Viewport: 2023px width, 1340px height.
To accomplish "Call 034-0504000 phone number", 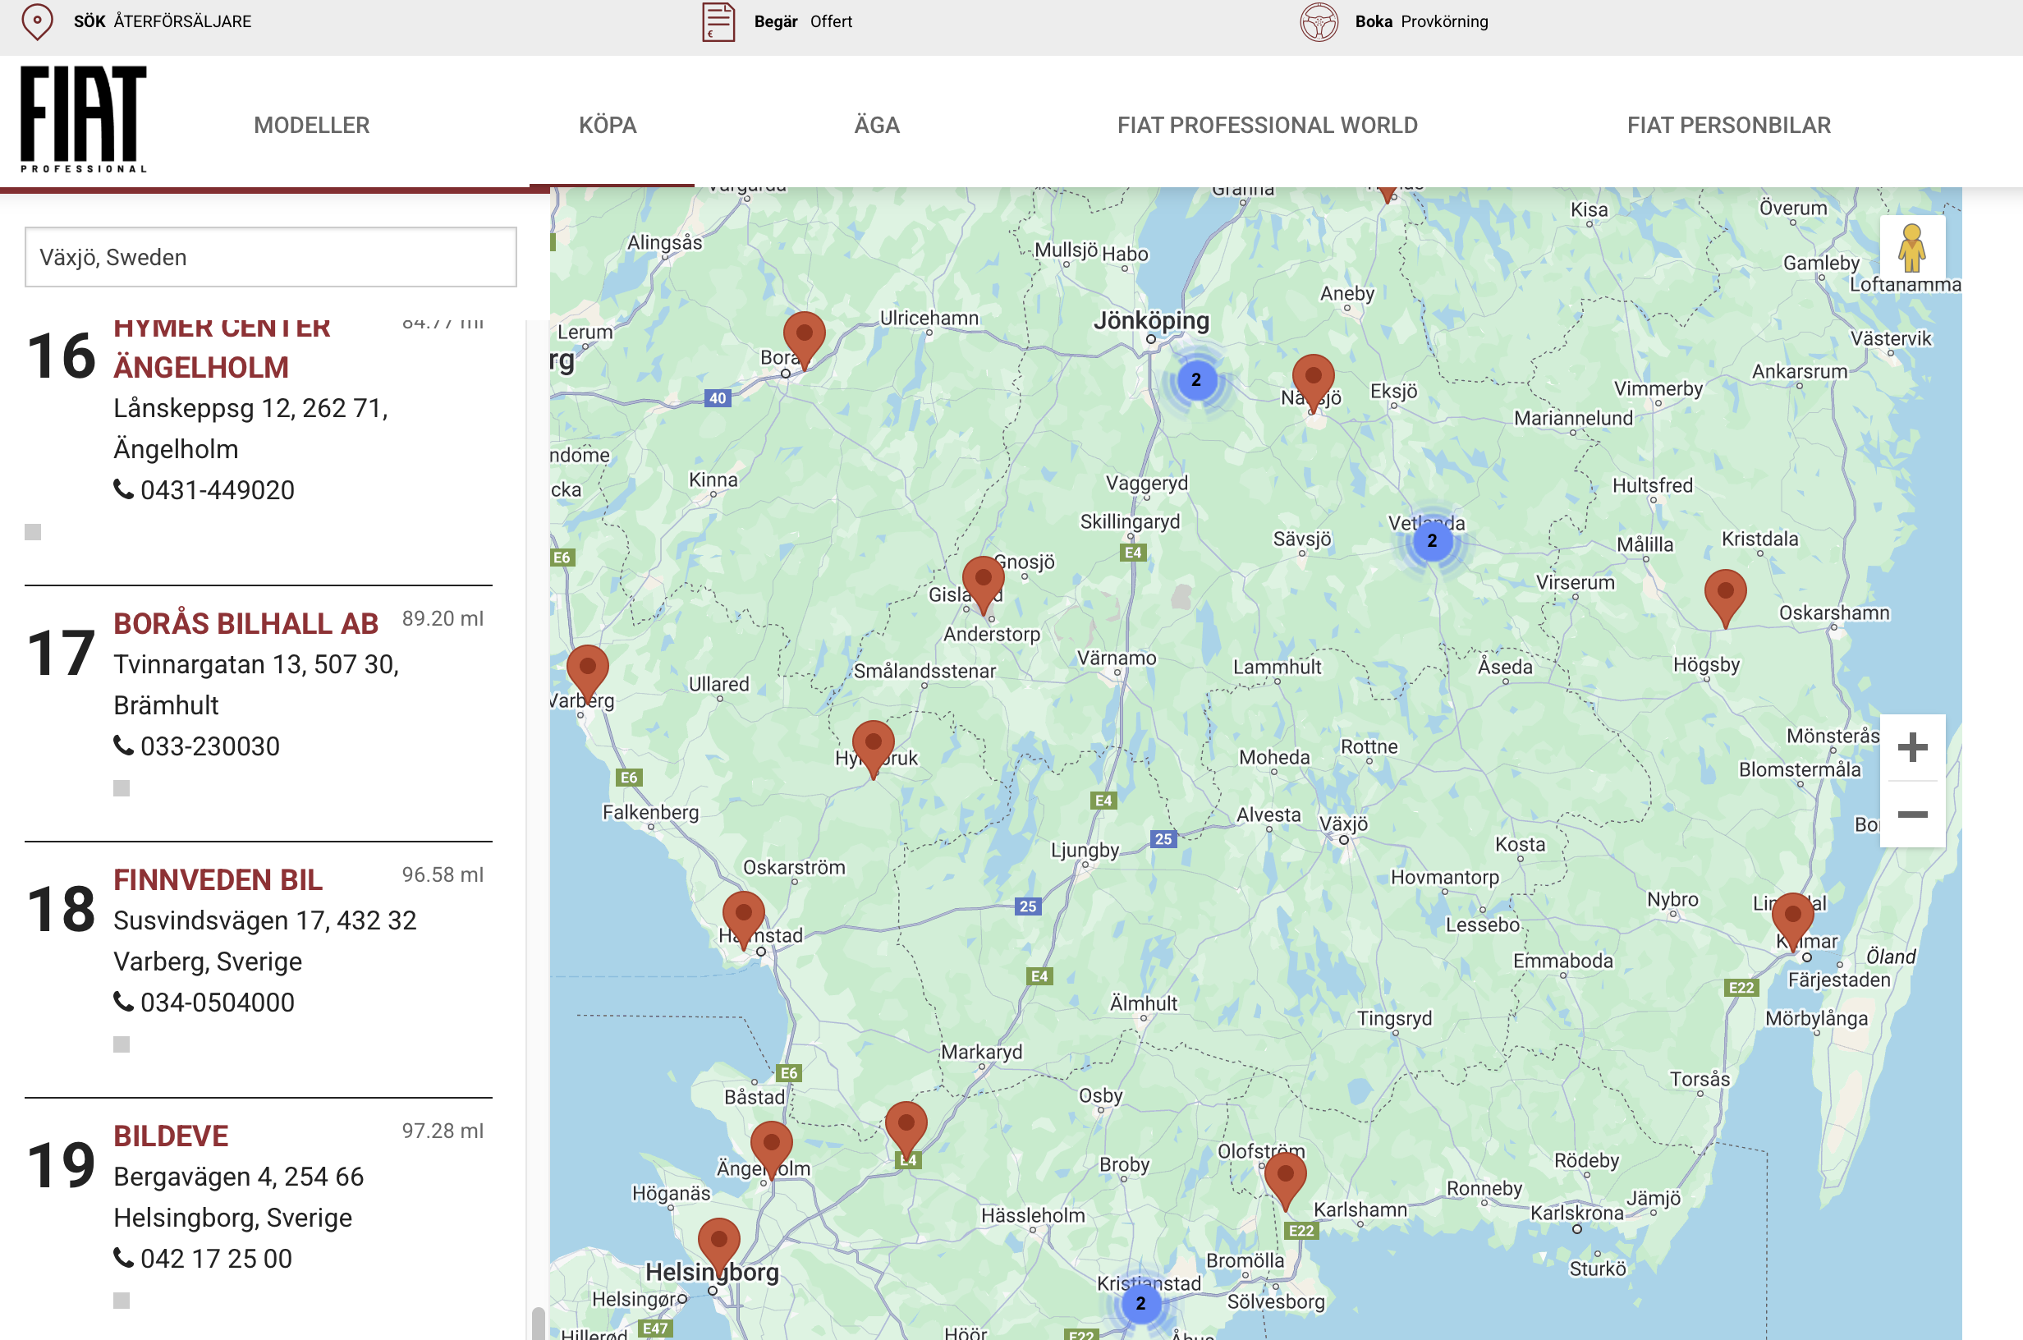I will (x=217, y=1003).
